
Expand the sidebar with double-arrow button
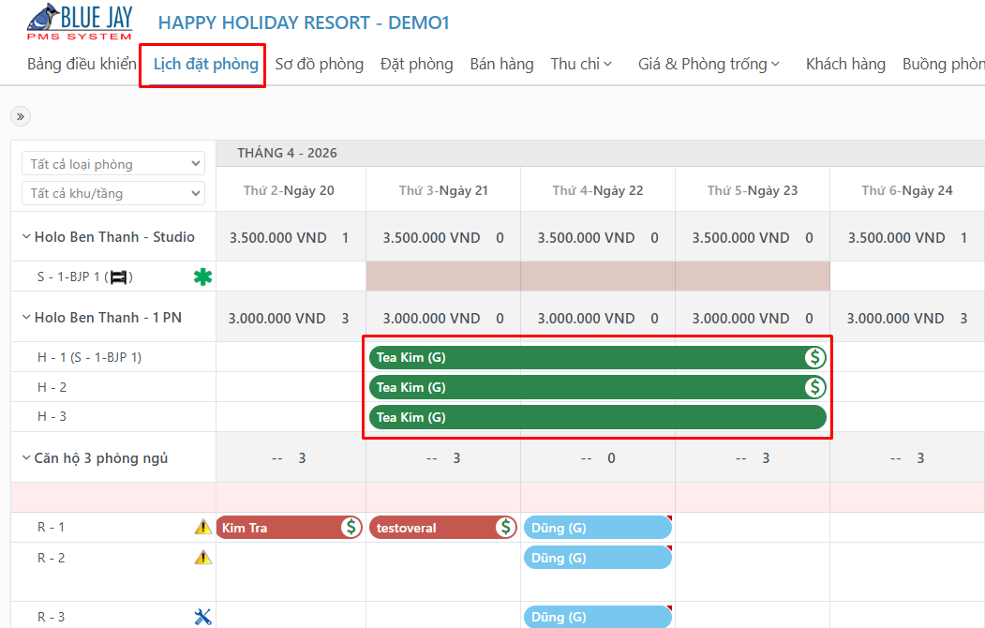pos(21,116)
